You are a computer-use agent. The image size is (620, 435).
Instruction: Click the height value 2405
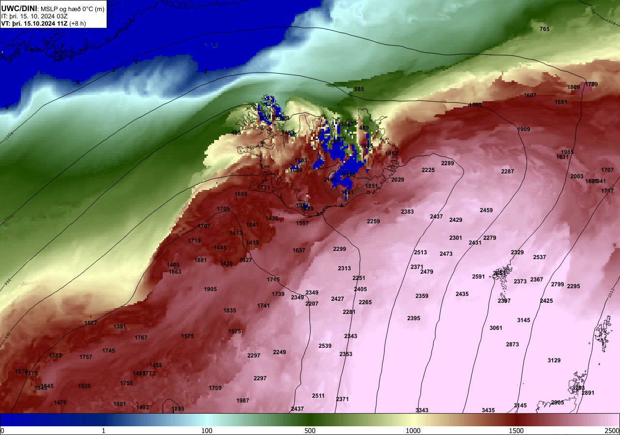[360, 289]
